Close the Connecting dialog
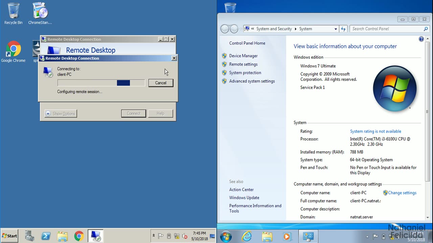Viewport: 433px width, 243px height. [174, 58]
